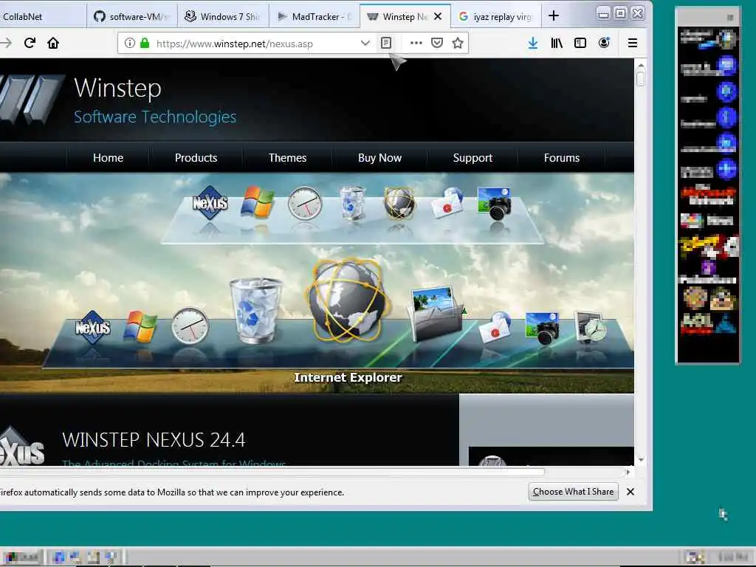Open the Firefox account icon
Screen dimensions: 756x567
tap(604, 43)
